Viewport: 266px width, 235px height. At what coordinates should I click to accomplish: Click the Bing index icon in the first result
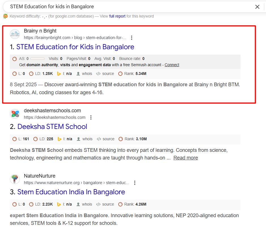click(x=59, y=74)
